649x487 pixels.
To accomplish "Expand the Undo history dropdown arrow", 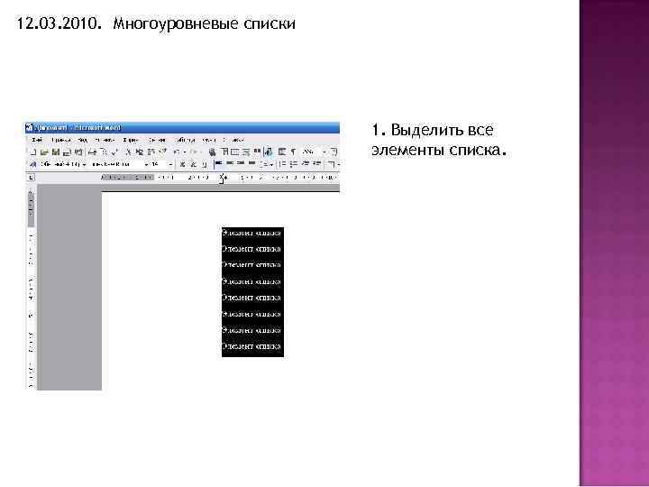I will 185,152.
